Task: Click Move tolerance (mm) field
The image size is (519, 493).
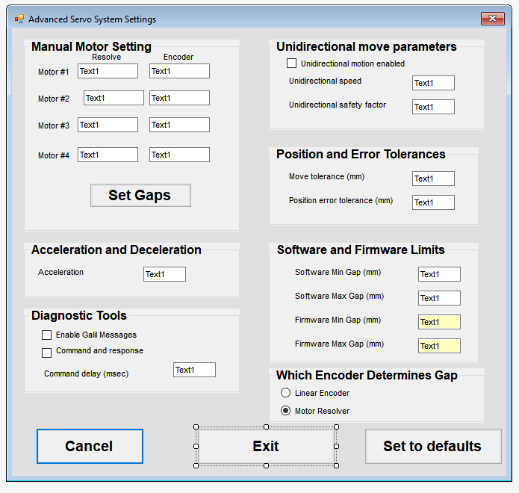Action: tap(433, 179)
